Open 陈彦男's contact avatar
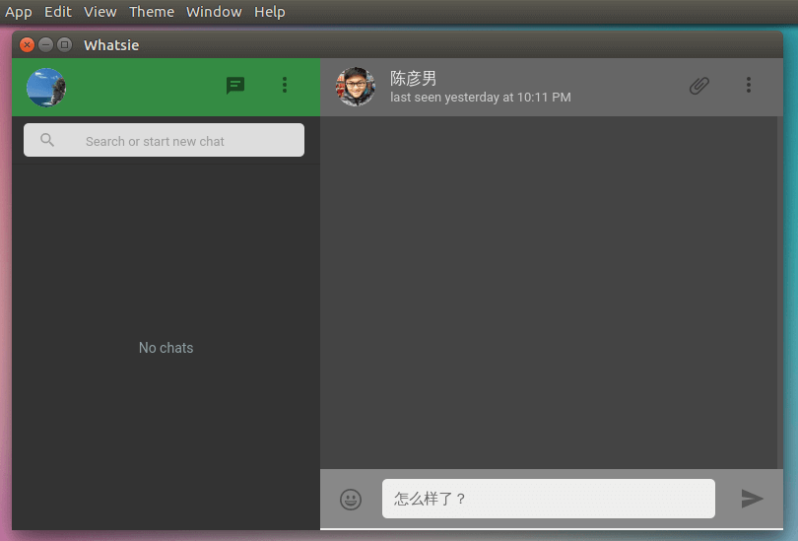This screenshot has width=798, height=541. 356,87
